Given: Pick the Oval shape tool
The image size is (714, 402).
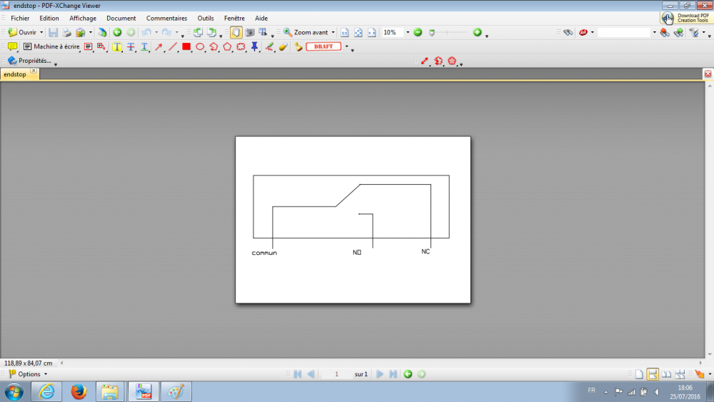Looking at the screenshot, I should pyautogui.click(x=200, y=47).
